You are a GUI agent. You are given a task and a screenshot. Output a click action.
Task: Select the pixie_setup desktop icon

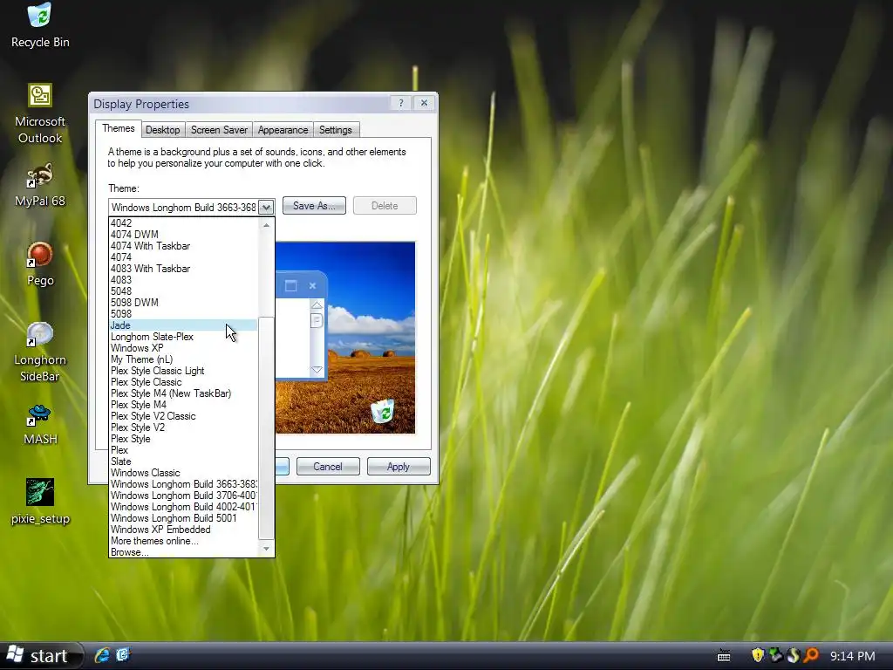(x=40, y=502)
